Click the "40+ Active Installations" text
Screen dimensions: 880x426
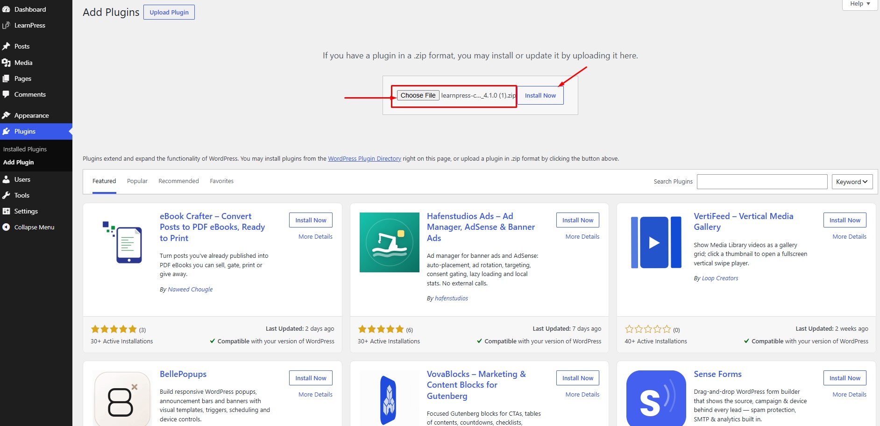click(656, 341)
